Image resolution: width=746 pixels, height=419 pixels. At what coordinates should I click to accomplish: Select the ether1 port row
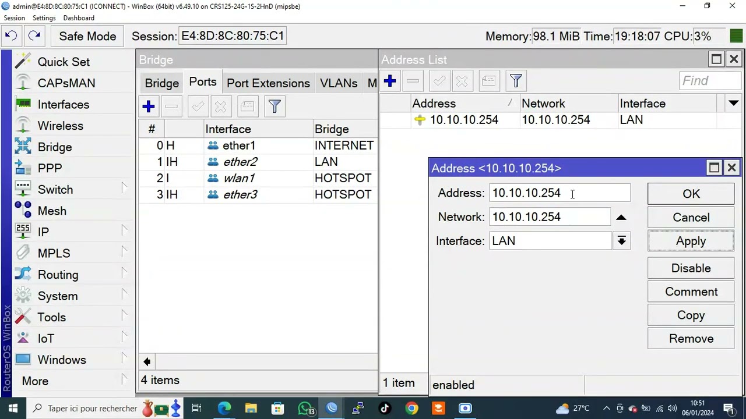258,145
